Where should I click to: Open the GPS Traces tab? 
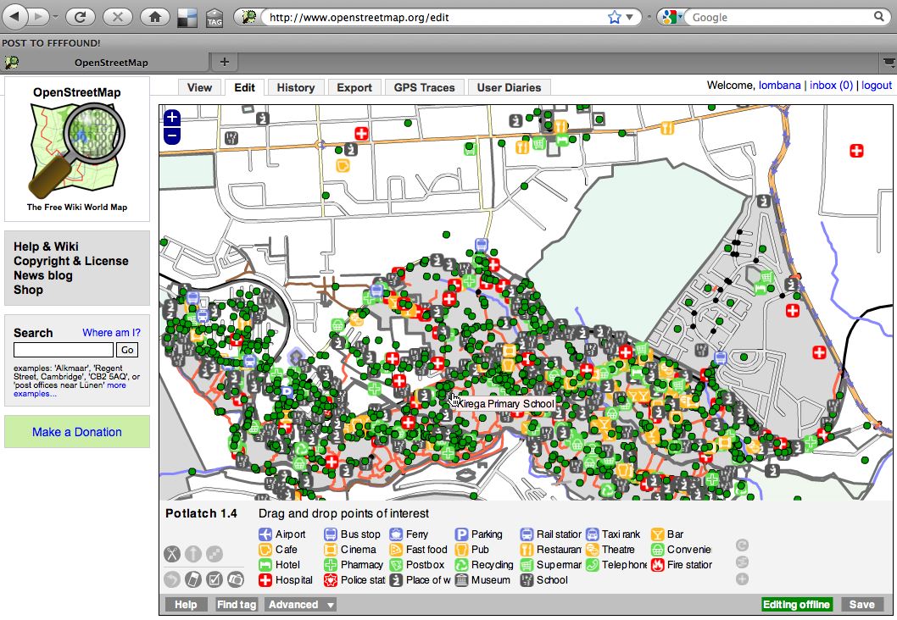point(424,87)
